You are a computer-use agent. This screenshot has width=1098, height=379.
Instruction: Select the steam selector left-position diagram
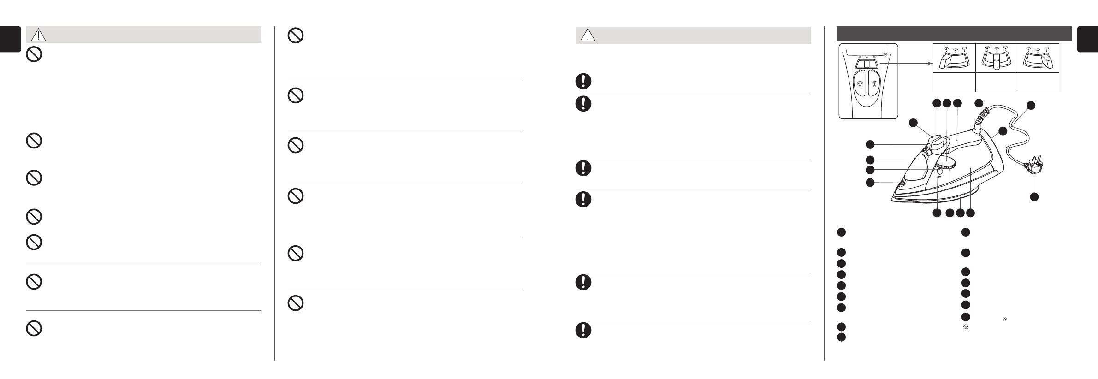954,59
